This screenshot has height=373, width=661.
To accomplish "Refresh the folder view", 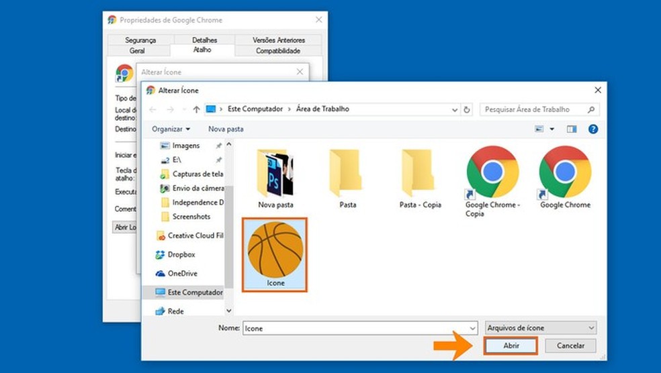I will click(x=467, y=109).
